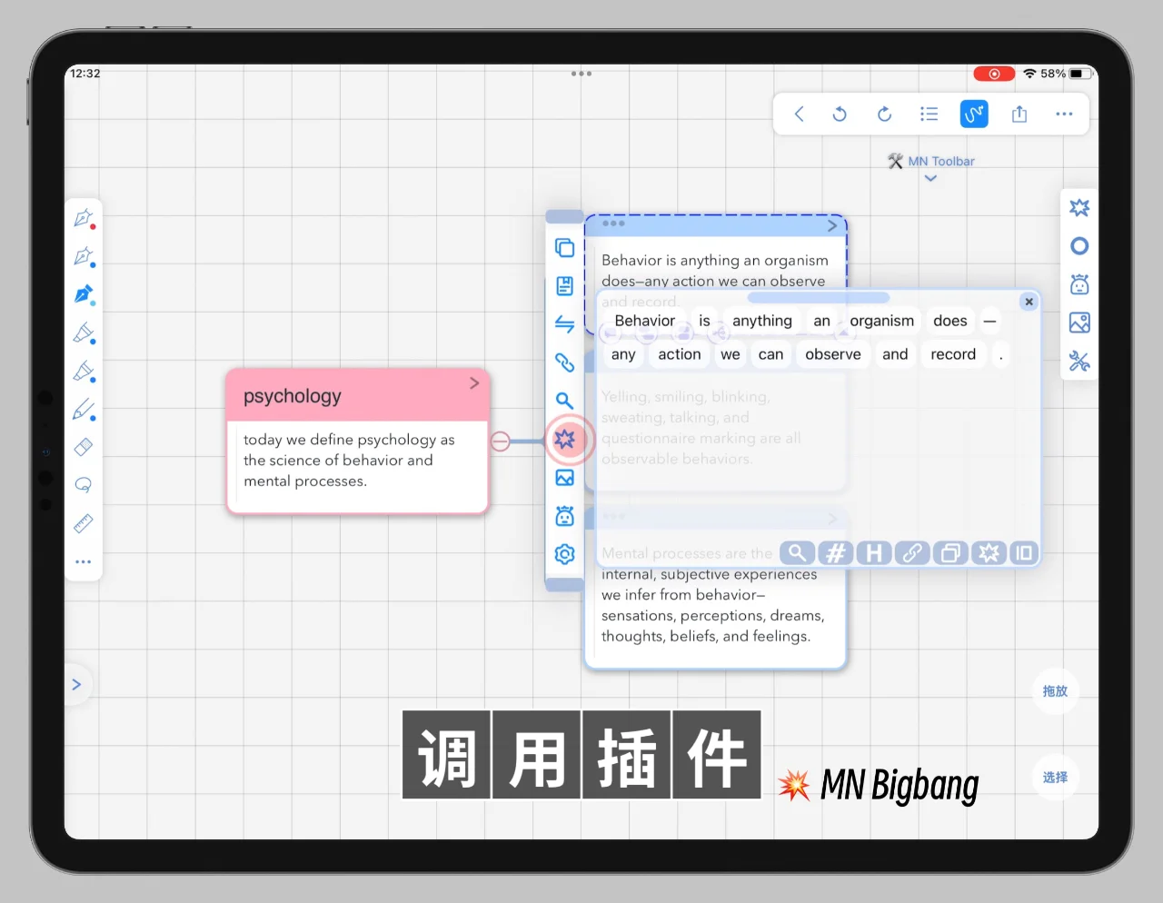
Task: Select the word 'any' chip
Action: tap(623, 354)
